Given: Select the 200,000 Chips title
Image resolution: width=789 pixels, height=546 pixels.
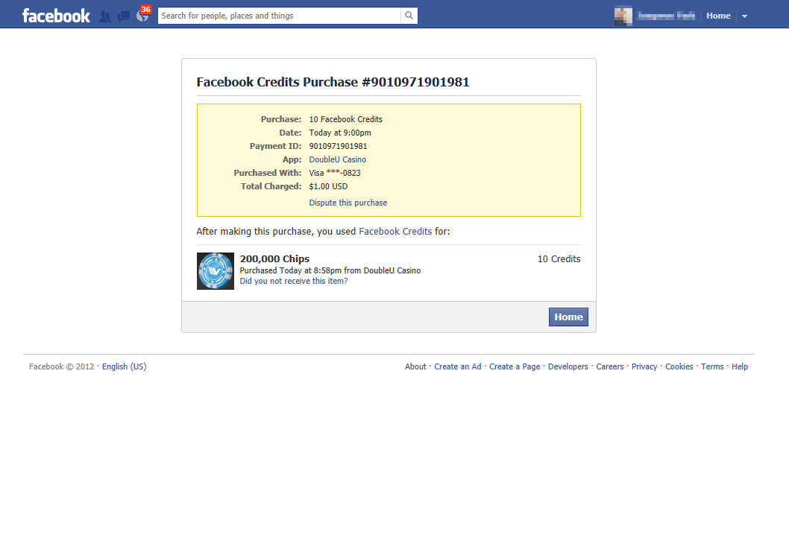Looking at the screenshot, I should click(274, 259).
